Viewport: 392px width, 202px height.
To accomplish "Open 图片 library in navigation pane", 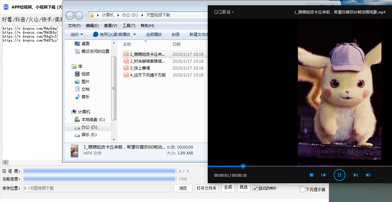I will [x=82, y=81].
